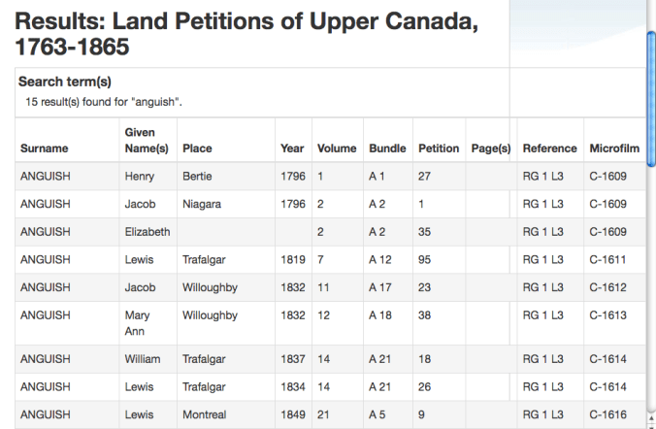The image size is (656, 429).
Task: Select the Henry given name cell
Action: [x=140, y=177]
